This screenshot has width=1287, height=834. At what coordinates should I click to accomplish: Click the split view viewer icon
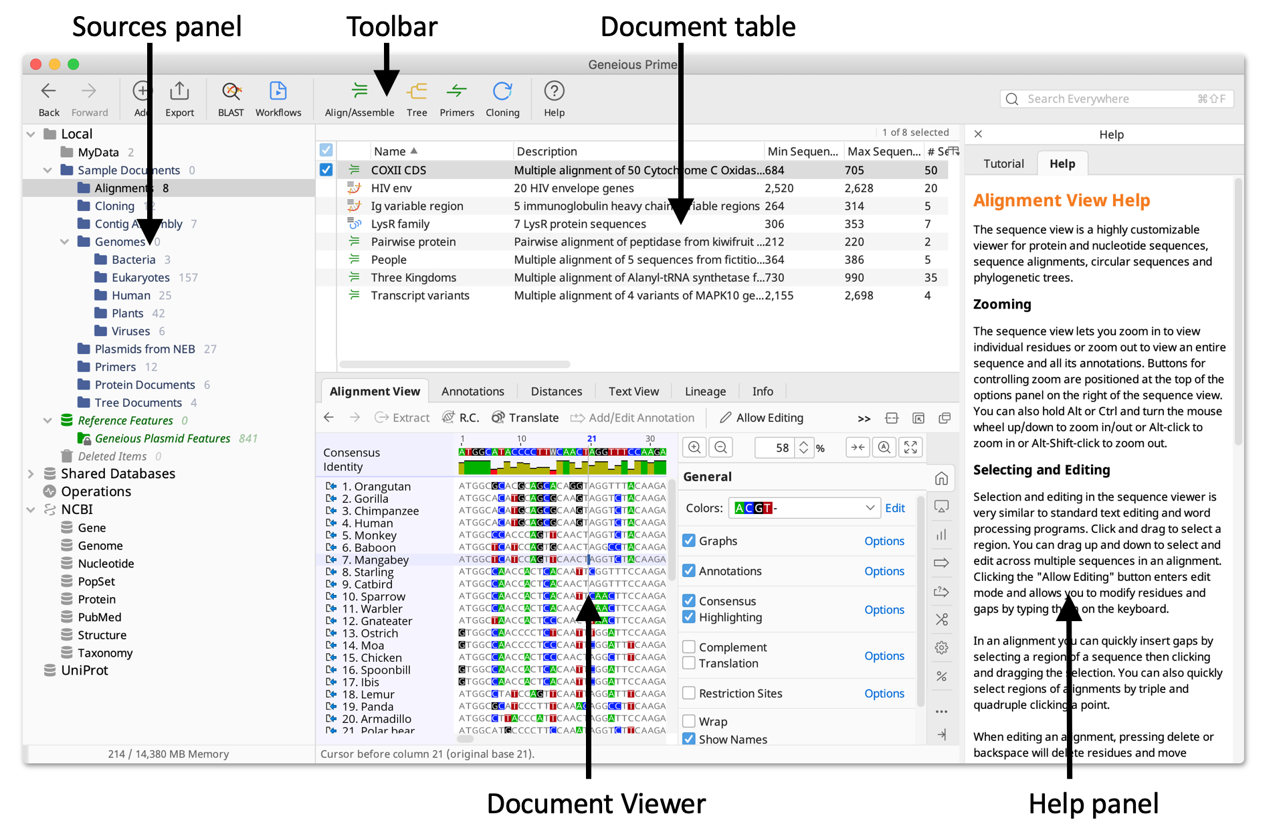(892, 418)
